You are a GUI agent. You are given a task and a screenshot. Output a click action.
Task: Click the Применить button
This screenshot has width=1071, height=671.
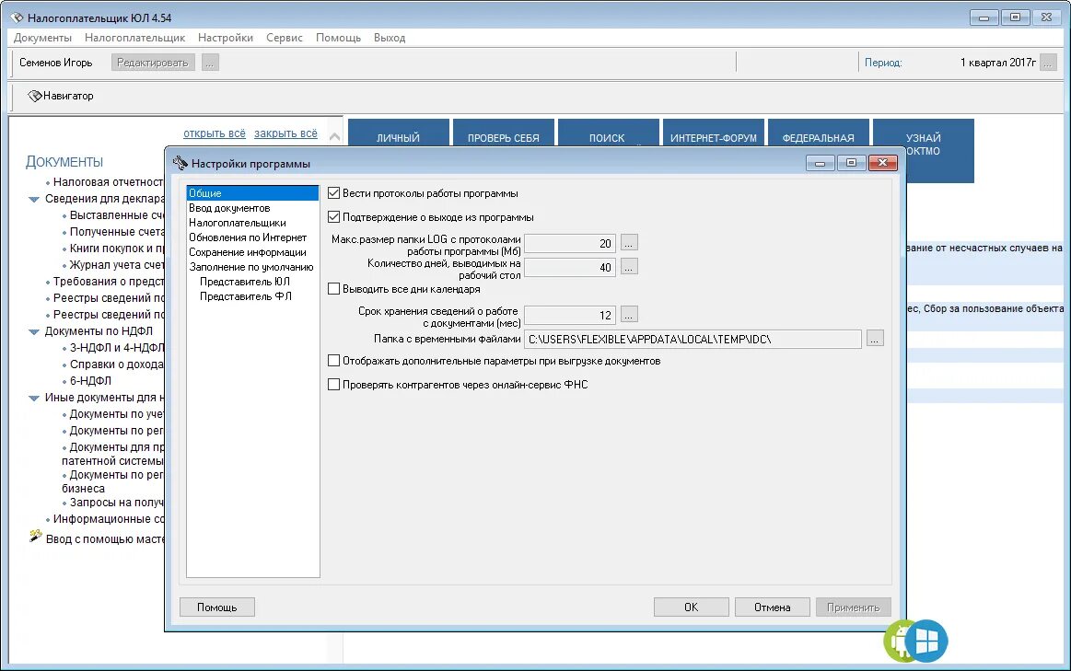point(853,607)
